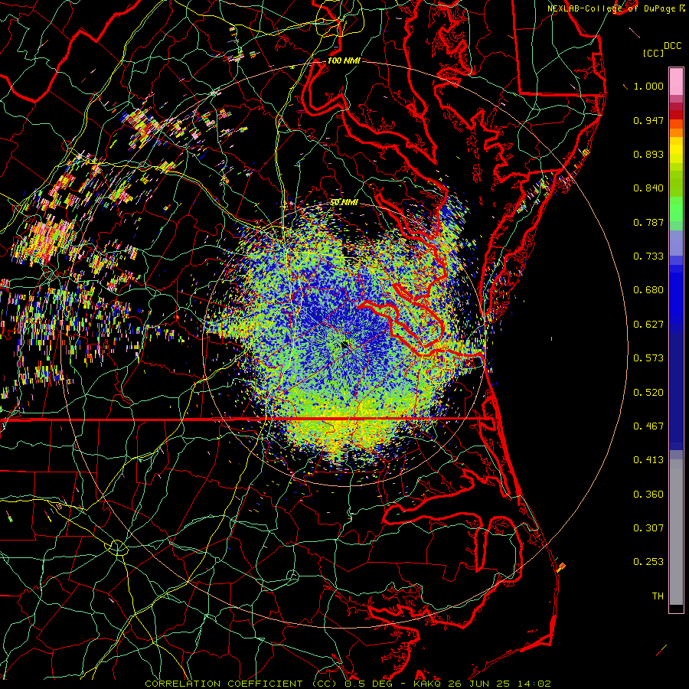Click the 0.840 legend value

pos(648,188)
